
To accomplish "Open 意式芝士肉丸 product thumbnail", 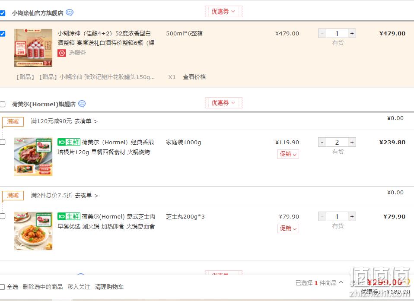I will (x=33, y=231).
